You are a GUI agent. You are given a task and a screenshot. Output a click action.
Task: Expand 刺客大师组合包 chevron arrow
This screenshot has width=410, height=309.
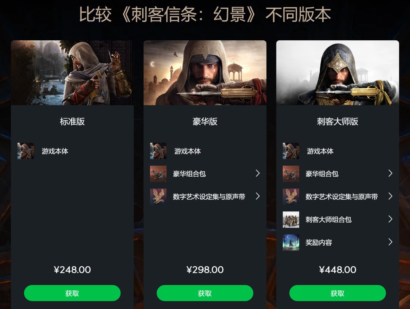click(x=390, y=219)
